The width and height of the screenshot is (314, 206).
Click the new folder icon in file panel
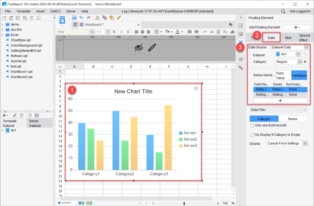pyautogui.click(x=4, y=18)
